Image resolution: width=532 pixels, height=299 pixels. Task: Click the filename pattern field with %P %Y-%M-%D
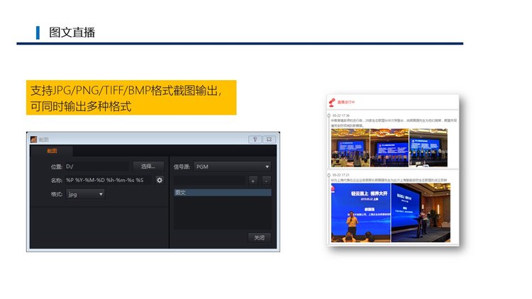106,180
